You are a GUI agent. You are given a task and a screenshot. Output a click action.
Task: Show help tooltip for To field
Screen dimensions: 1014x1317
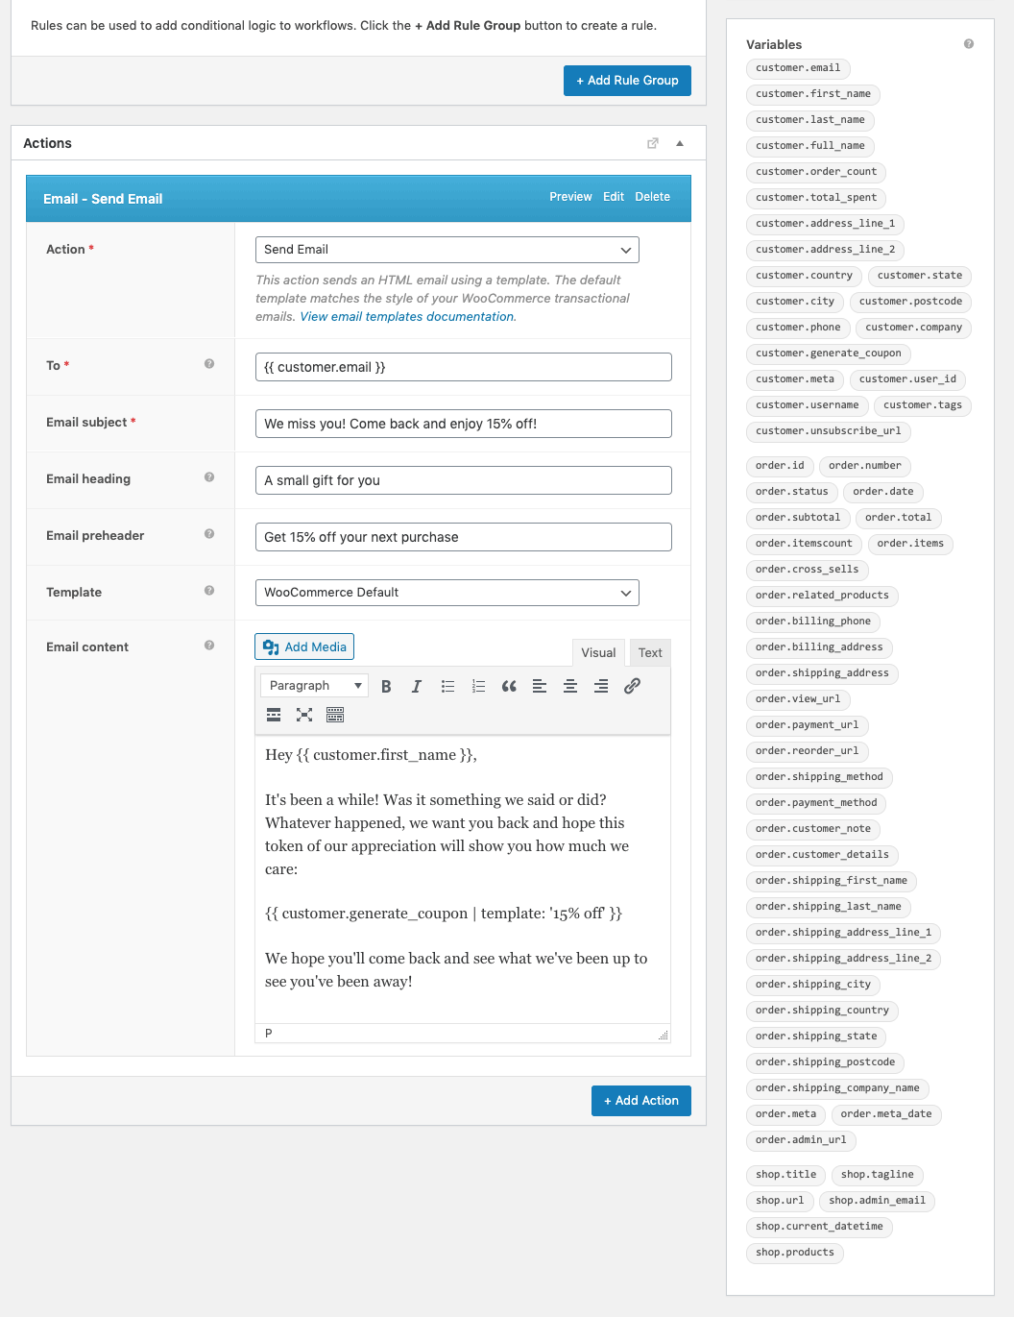tap(209, 364)
